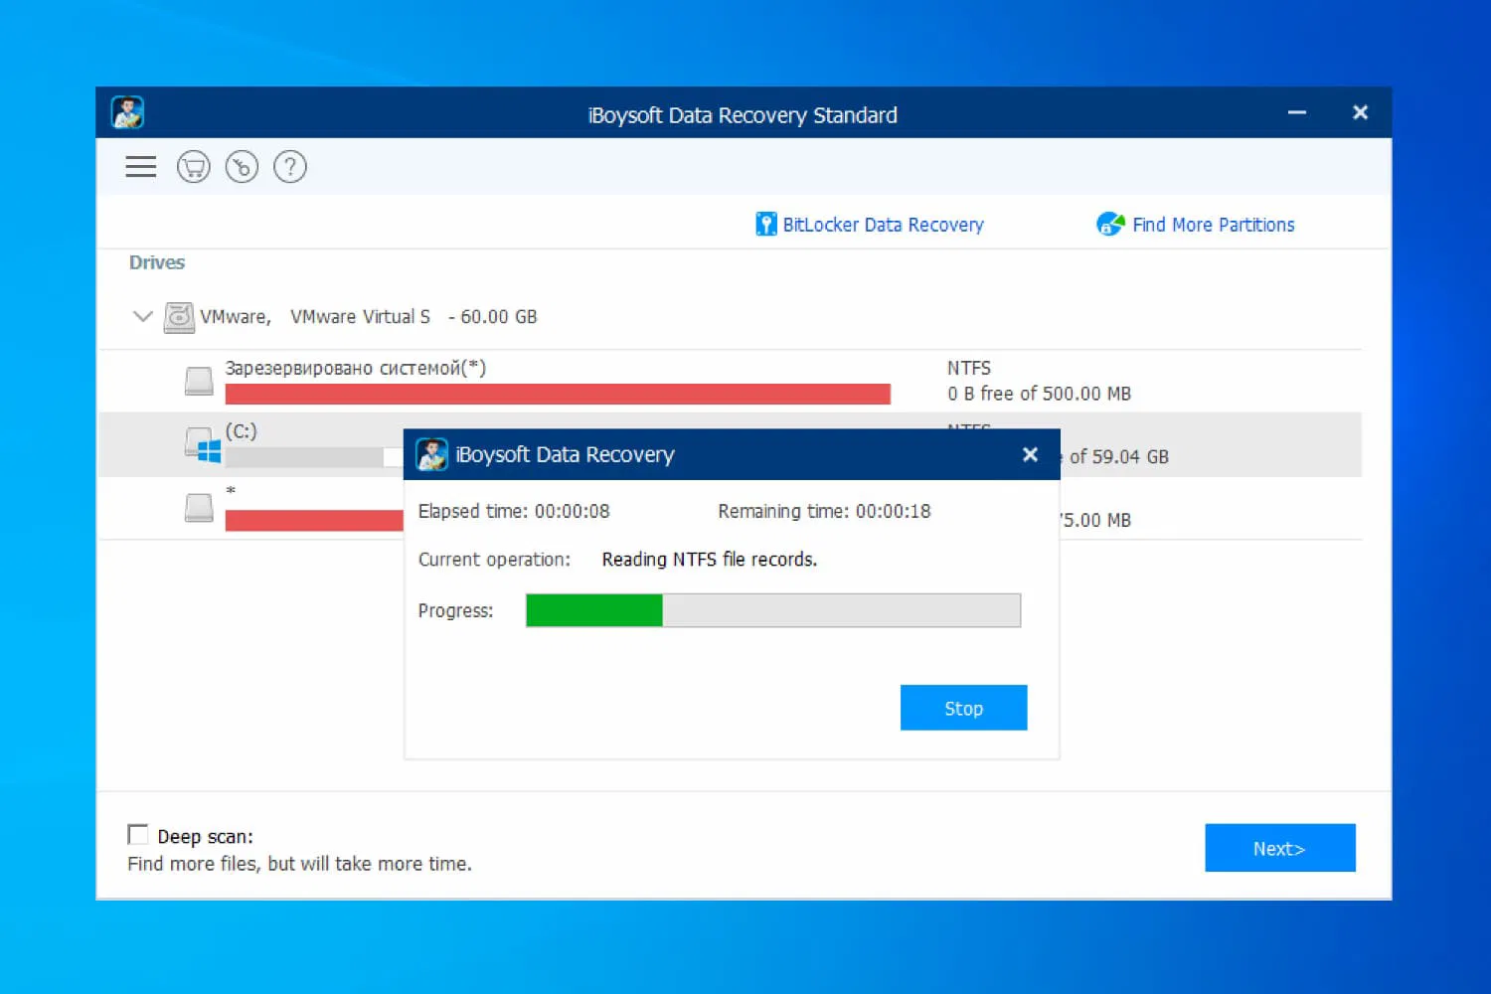This screenshot has width=1491, height=994.
Task: Collapse the VMware Virtual S drive list
Action: [142, 316]
